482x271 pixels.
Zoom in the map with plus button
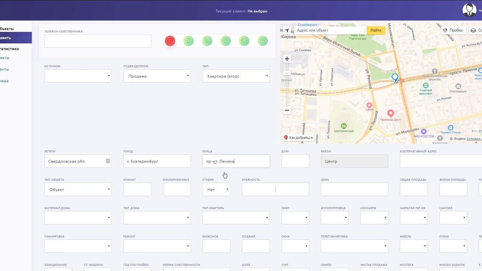tap(287, 59)
